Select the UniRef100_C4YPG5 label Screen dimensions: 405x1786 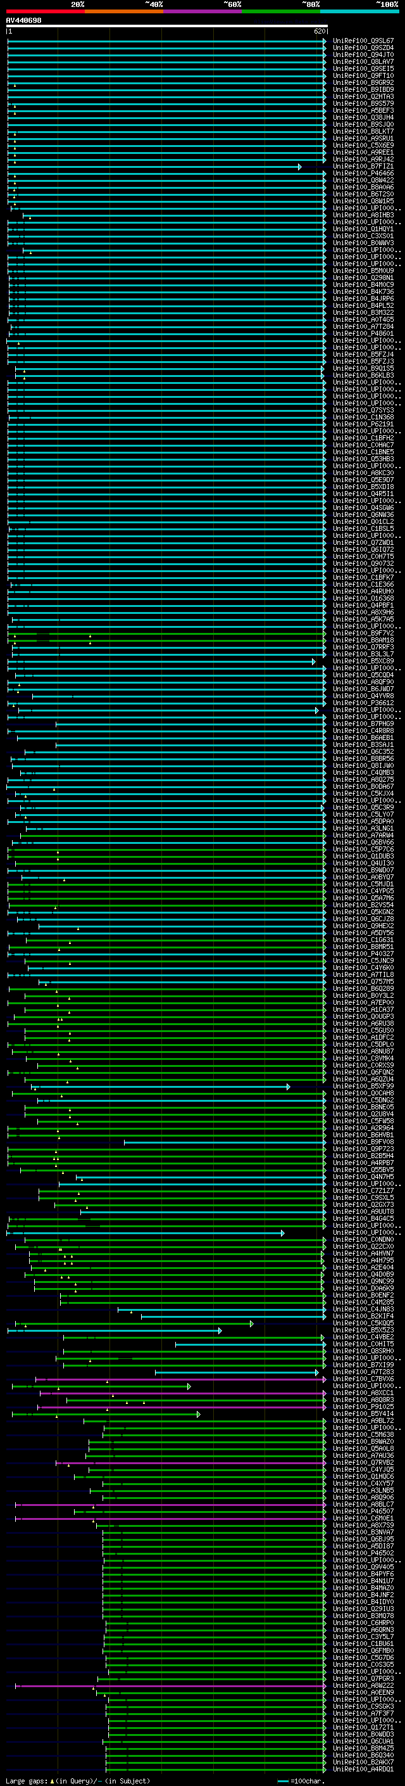point(363,891)
